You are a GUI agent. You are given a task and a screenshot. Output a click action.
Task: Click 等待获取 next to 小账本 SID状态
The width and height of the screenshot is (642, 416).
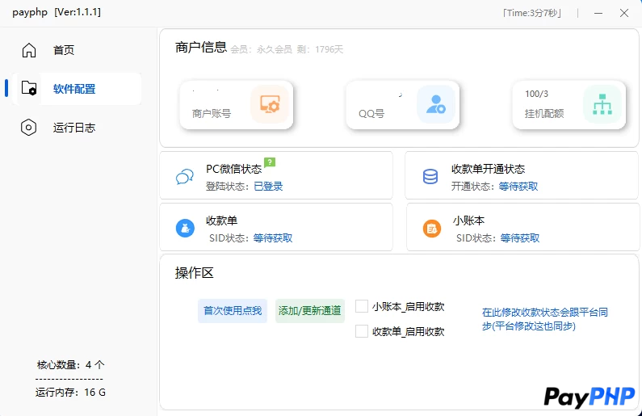[x=520, y=238]
